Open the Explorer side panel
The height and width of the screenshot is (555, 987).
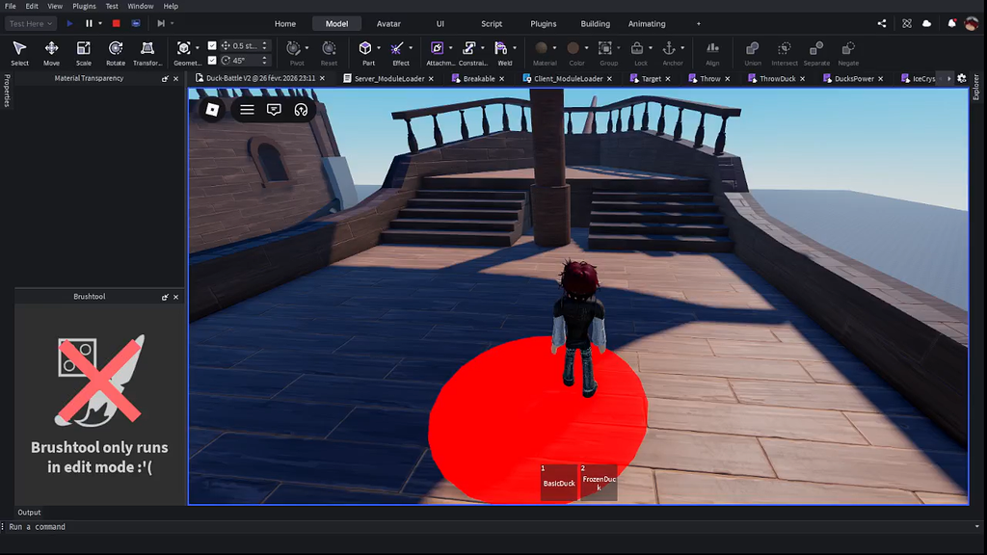point(976,87)
